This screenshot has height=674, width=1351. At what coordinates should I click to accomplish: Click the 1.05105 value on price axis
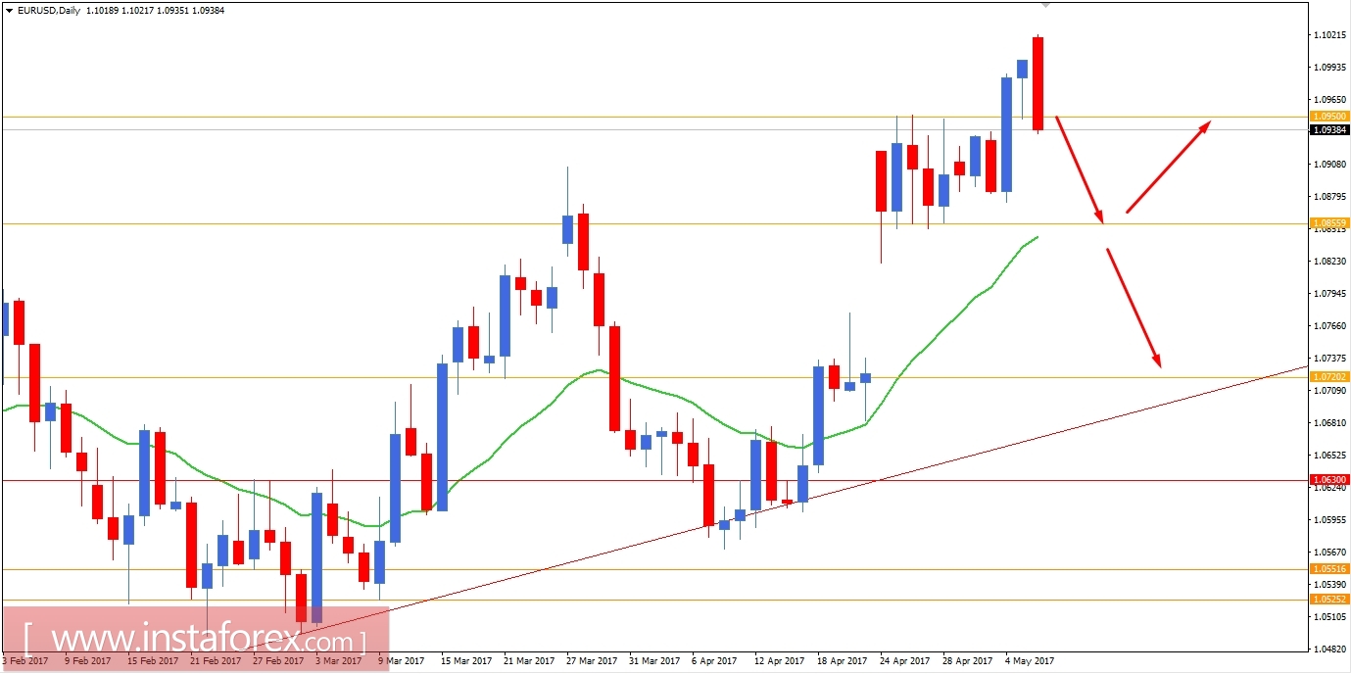pyautogui.click(x=1329, y=617)
